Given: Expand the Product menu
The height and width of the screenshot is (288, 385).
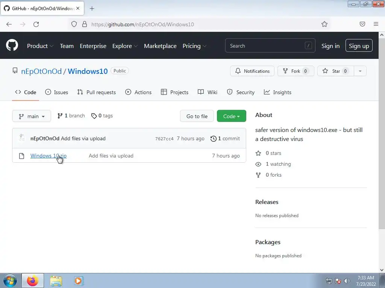Looking at the screenshot, I should [x=40, y=46].
